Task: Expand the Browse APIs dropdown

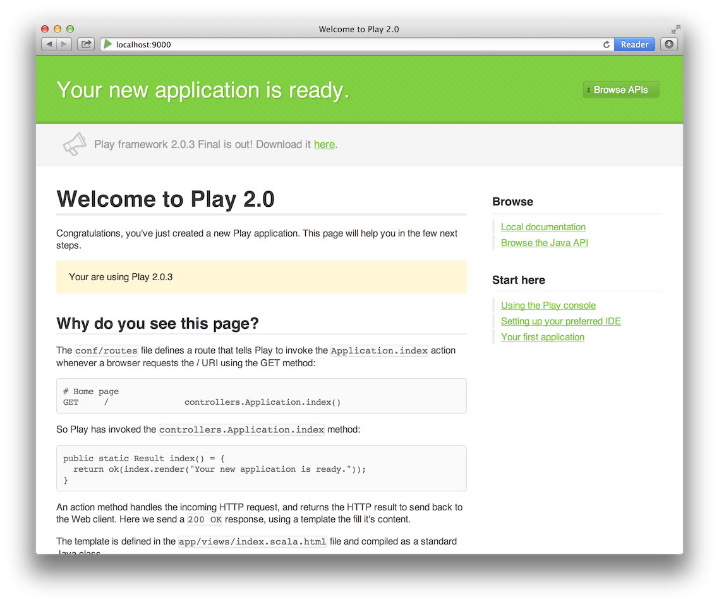Action: (620, 90)
